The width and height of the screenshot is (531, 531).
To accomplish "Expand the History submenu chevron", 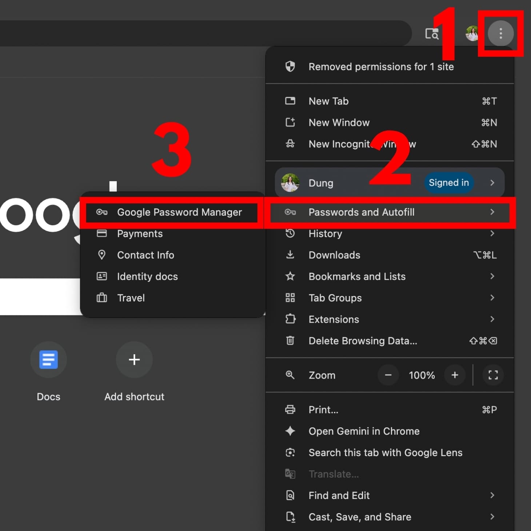I will pos(492,233).
